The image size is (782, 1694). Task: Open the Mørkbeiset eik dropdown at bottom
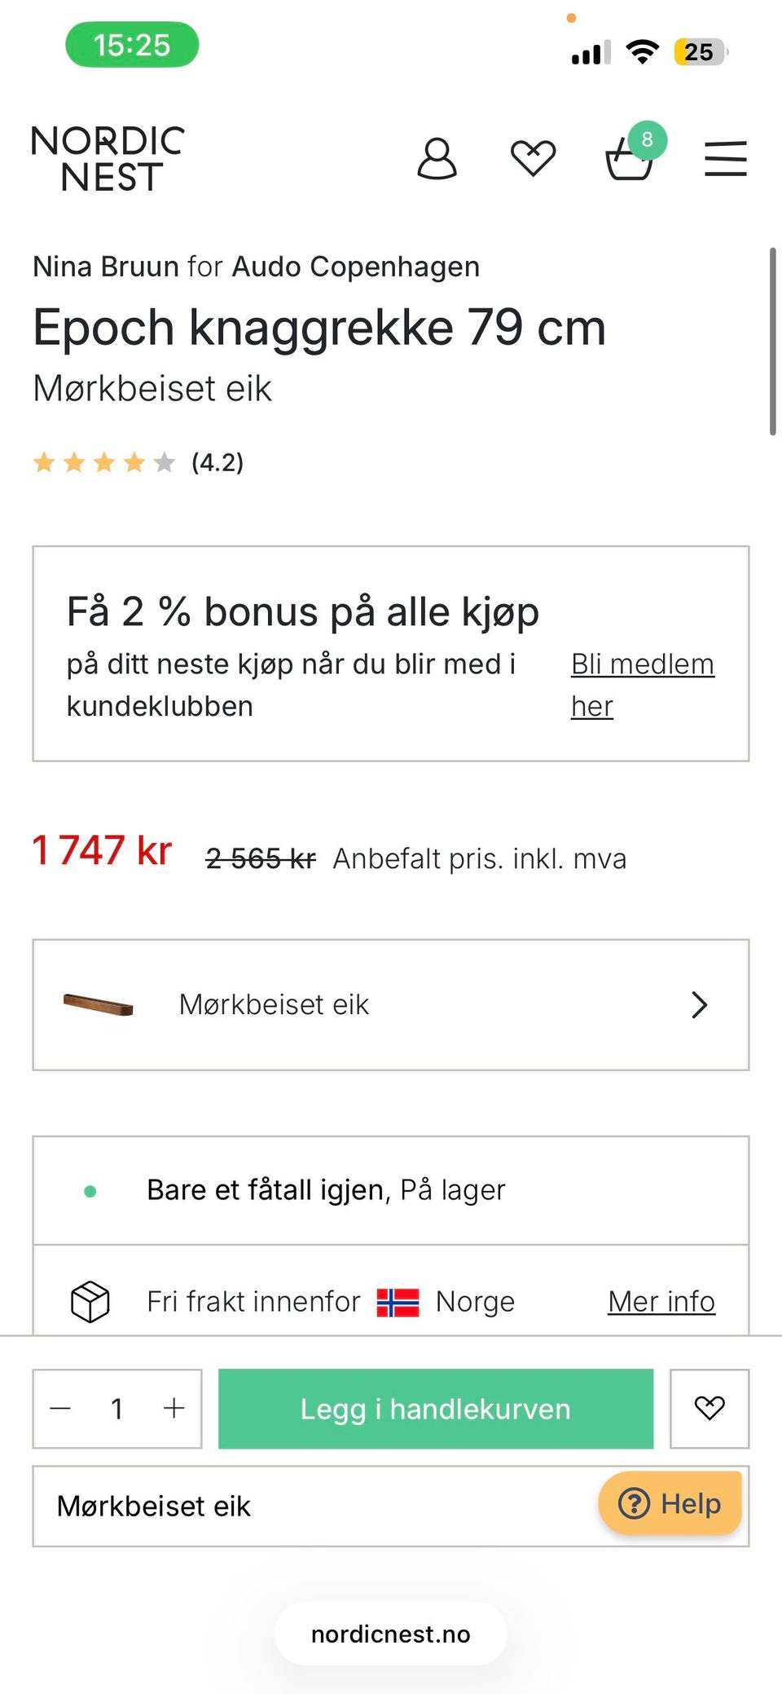(x=391, y=1506)
